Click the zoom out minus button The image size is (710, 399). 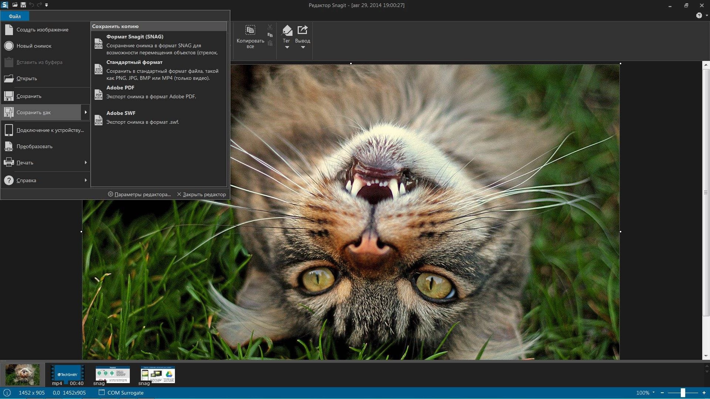[662, 393]
